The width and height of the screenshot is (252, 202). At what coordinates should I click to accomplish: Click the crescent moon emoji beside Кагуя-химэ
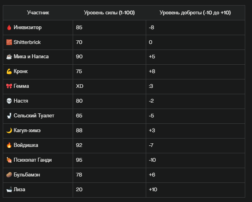[9, 130]
